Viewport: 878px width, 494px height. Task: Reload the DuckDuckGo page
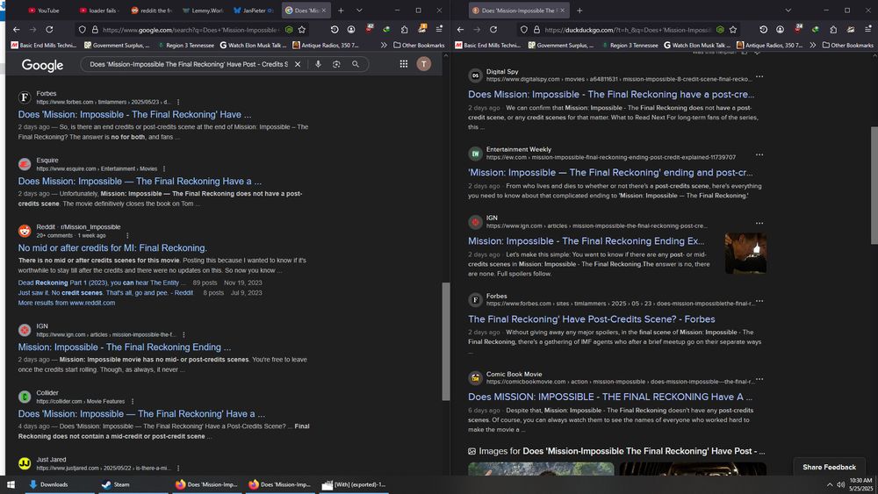click(x=493, y=30)
